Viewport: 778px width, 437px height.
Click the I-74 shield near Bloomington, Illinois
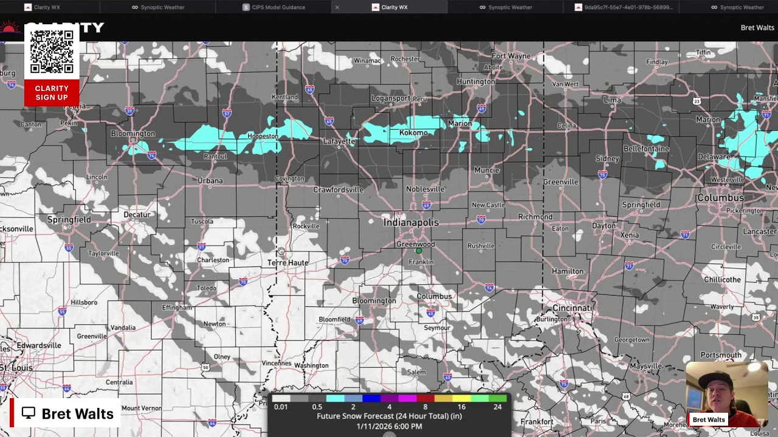click(152, 156)
